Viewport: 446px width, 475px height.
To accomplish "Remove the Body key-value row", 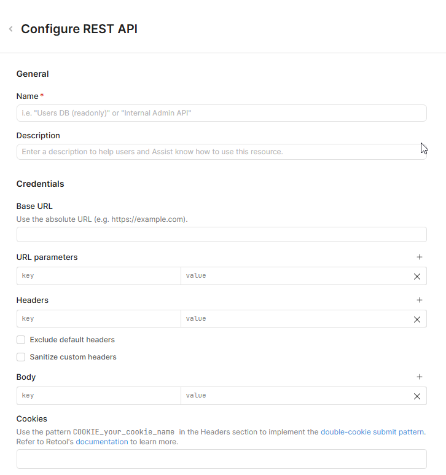I will 417,396.
